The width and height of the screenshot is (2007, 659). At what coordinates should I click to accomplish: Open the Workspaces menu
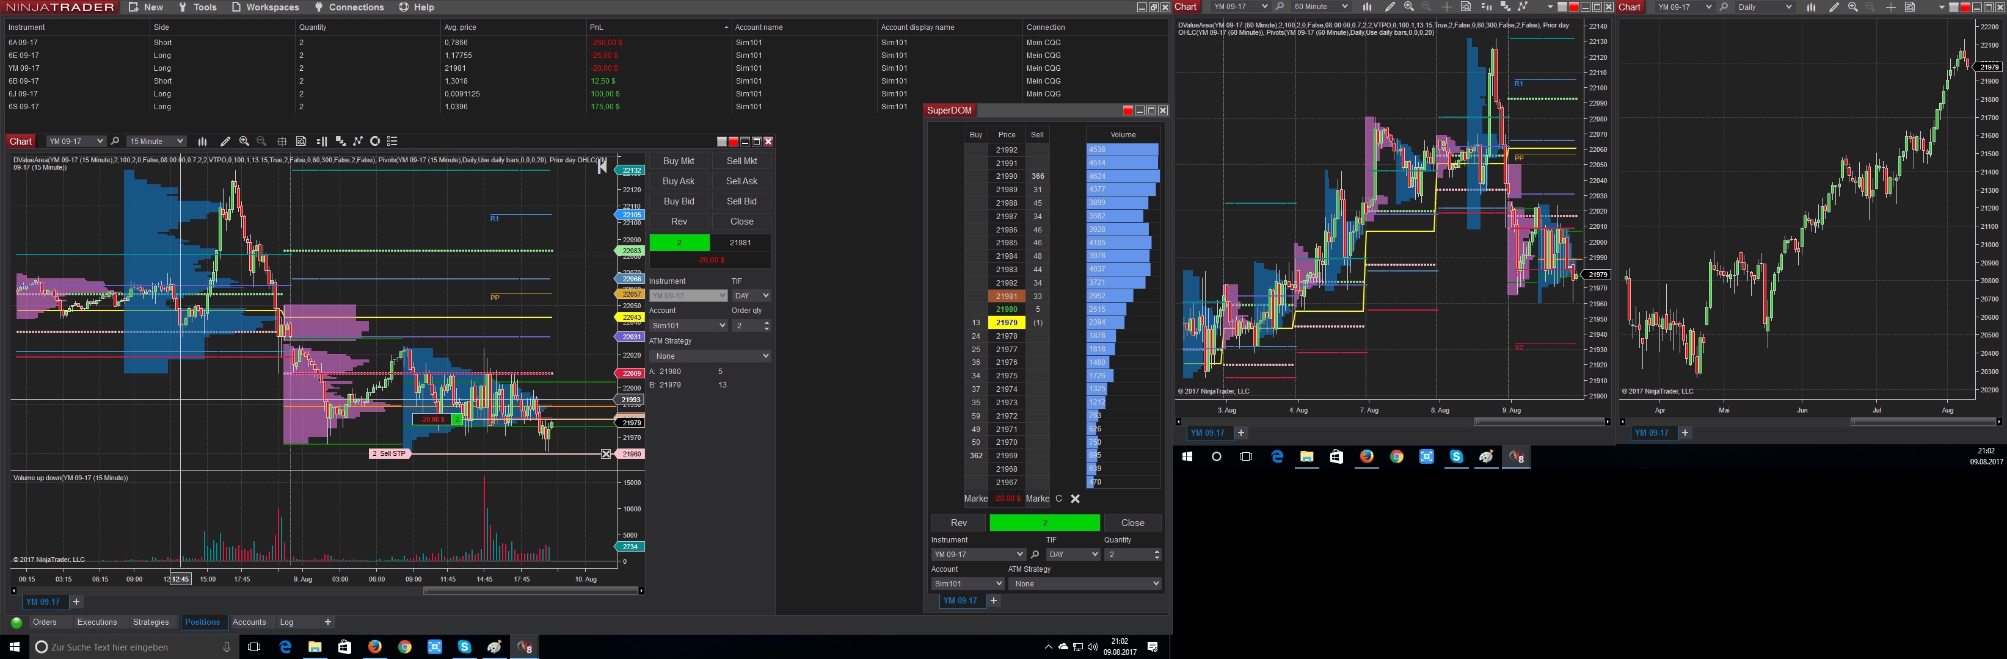[265, 7]
